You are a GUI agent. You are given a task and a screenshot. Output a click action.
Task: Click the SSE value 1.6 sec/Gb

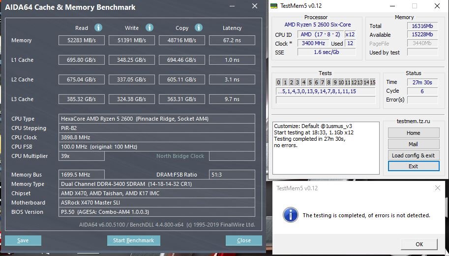(327, 52)
